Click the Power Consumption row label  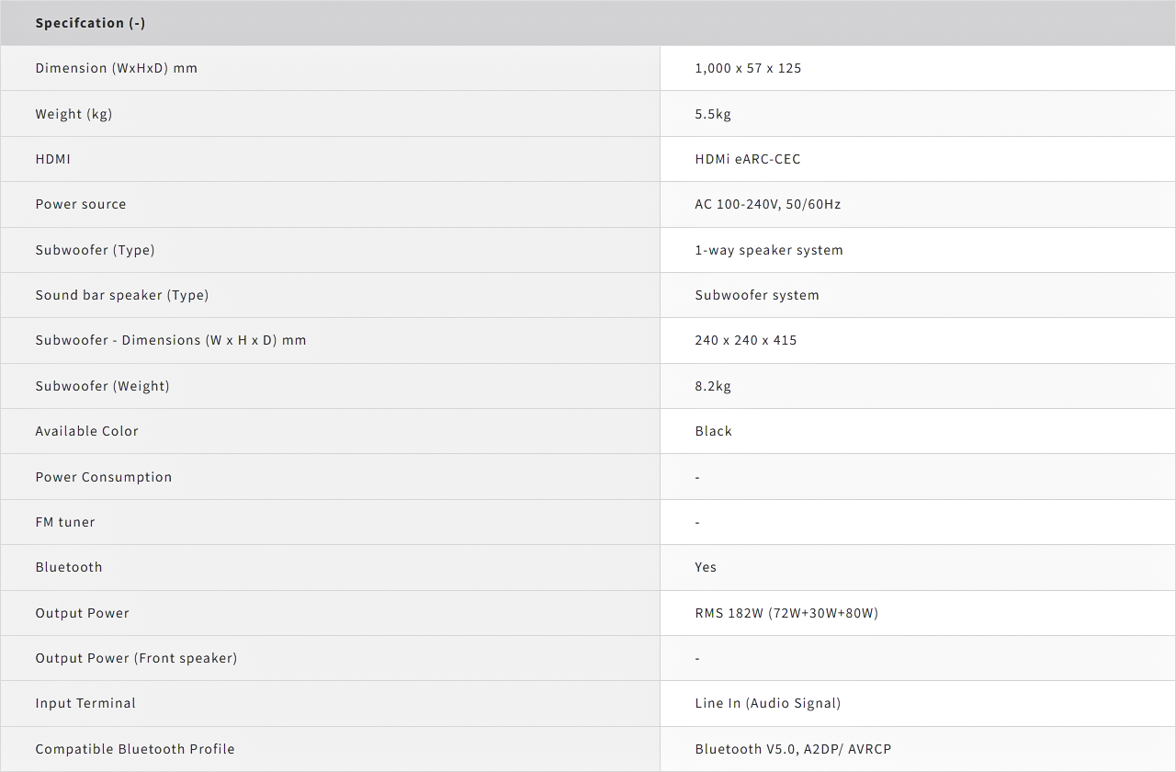(103, 477)
